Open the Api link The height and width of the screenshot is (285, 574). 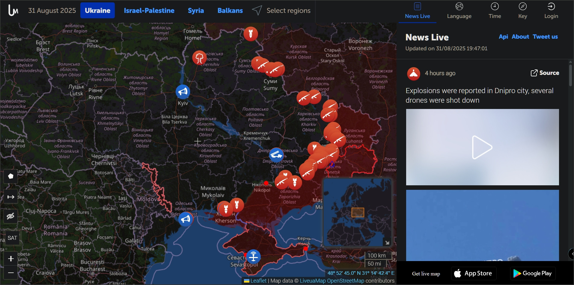[x=503, y=37]
